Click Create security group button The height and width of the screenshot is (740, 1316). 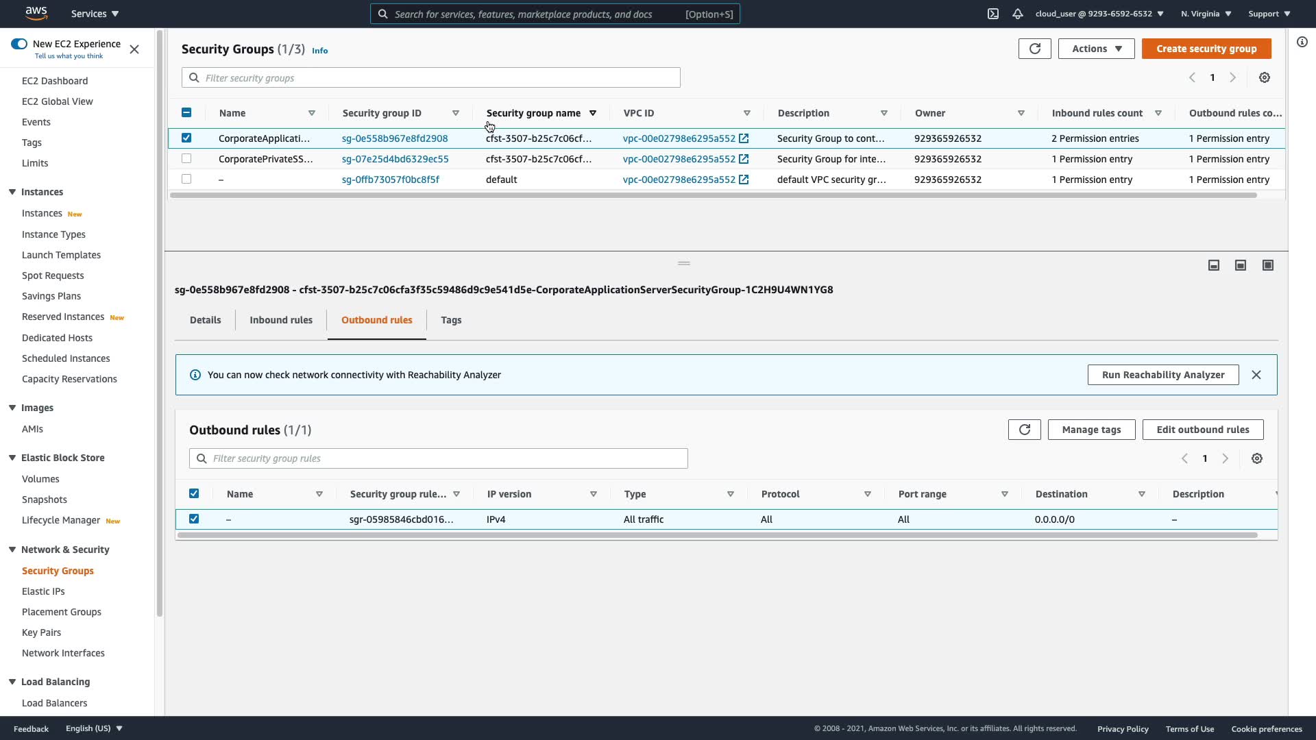1206,49
